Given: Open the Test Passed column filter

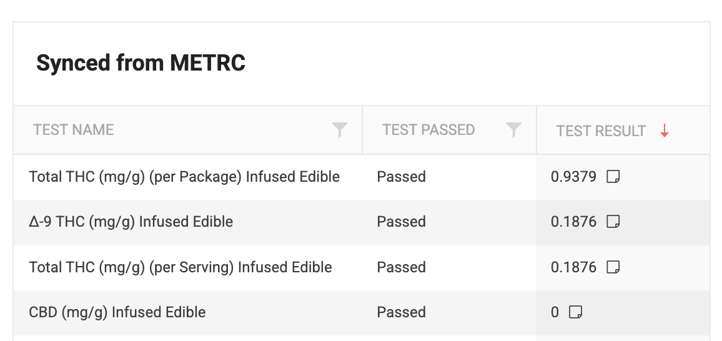Looking at the screenshot, I should pyautogui.click(x=513, y=130).
